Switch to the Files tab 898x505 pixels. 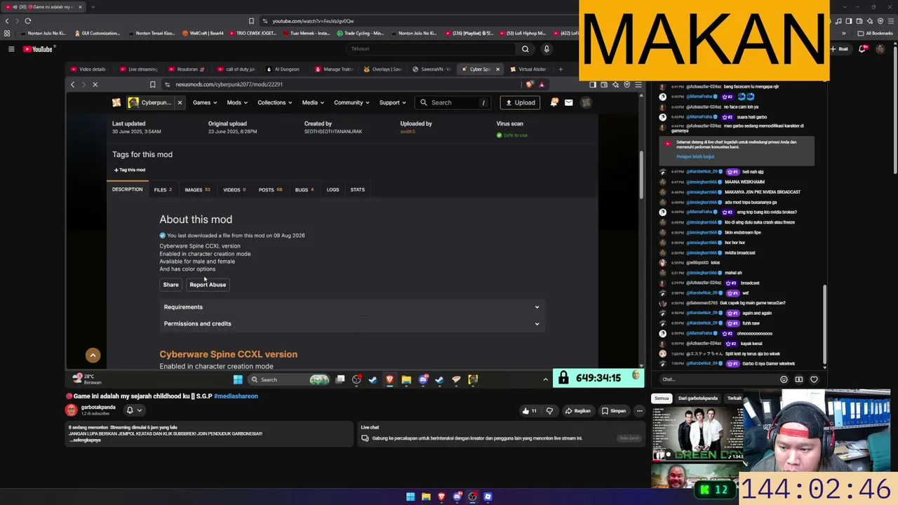[163, 190]
